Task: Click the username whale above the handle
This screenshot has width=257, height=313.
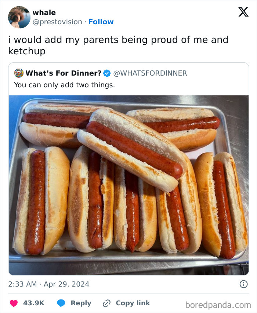Action: point(44,12)
